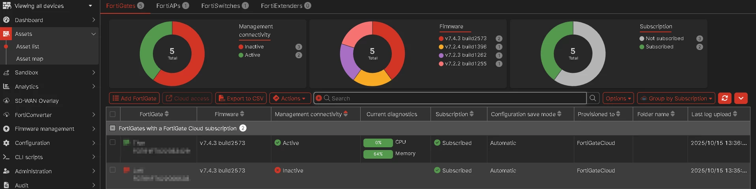Viewport: 756px width, 189px height.
Task: Click the red chevron-down button beside refresh
Action: pos(741,98)
